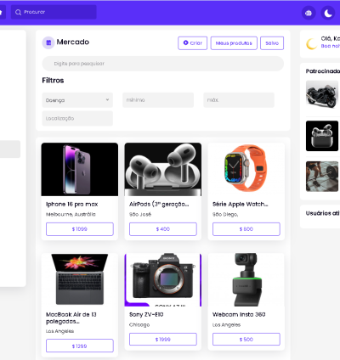Click the 'MacBook Air de 13 polegadas...' title
Screen dimensions: 340x360
[x=71, y=318]
